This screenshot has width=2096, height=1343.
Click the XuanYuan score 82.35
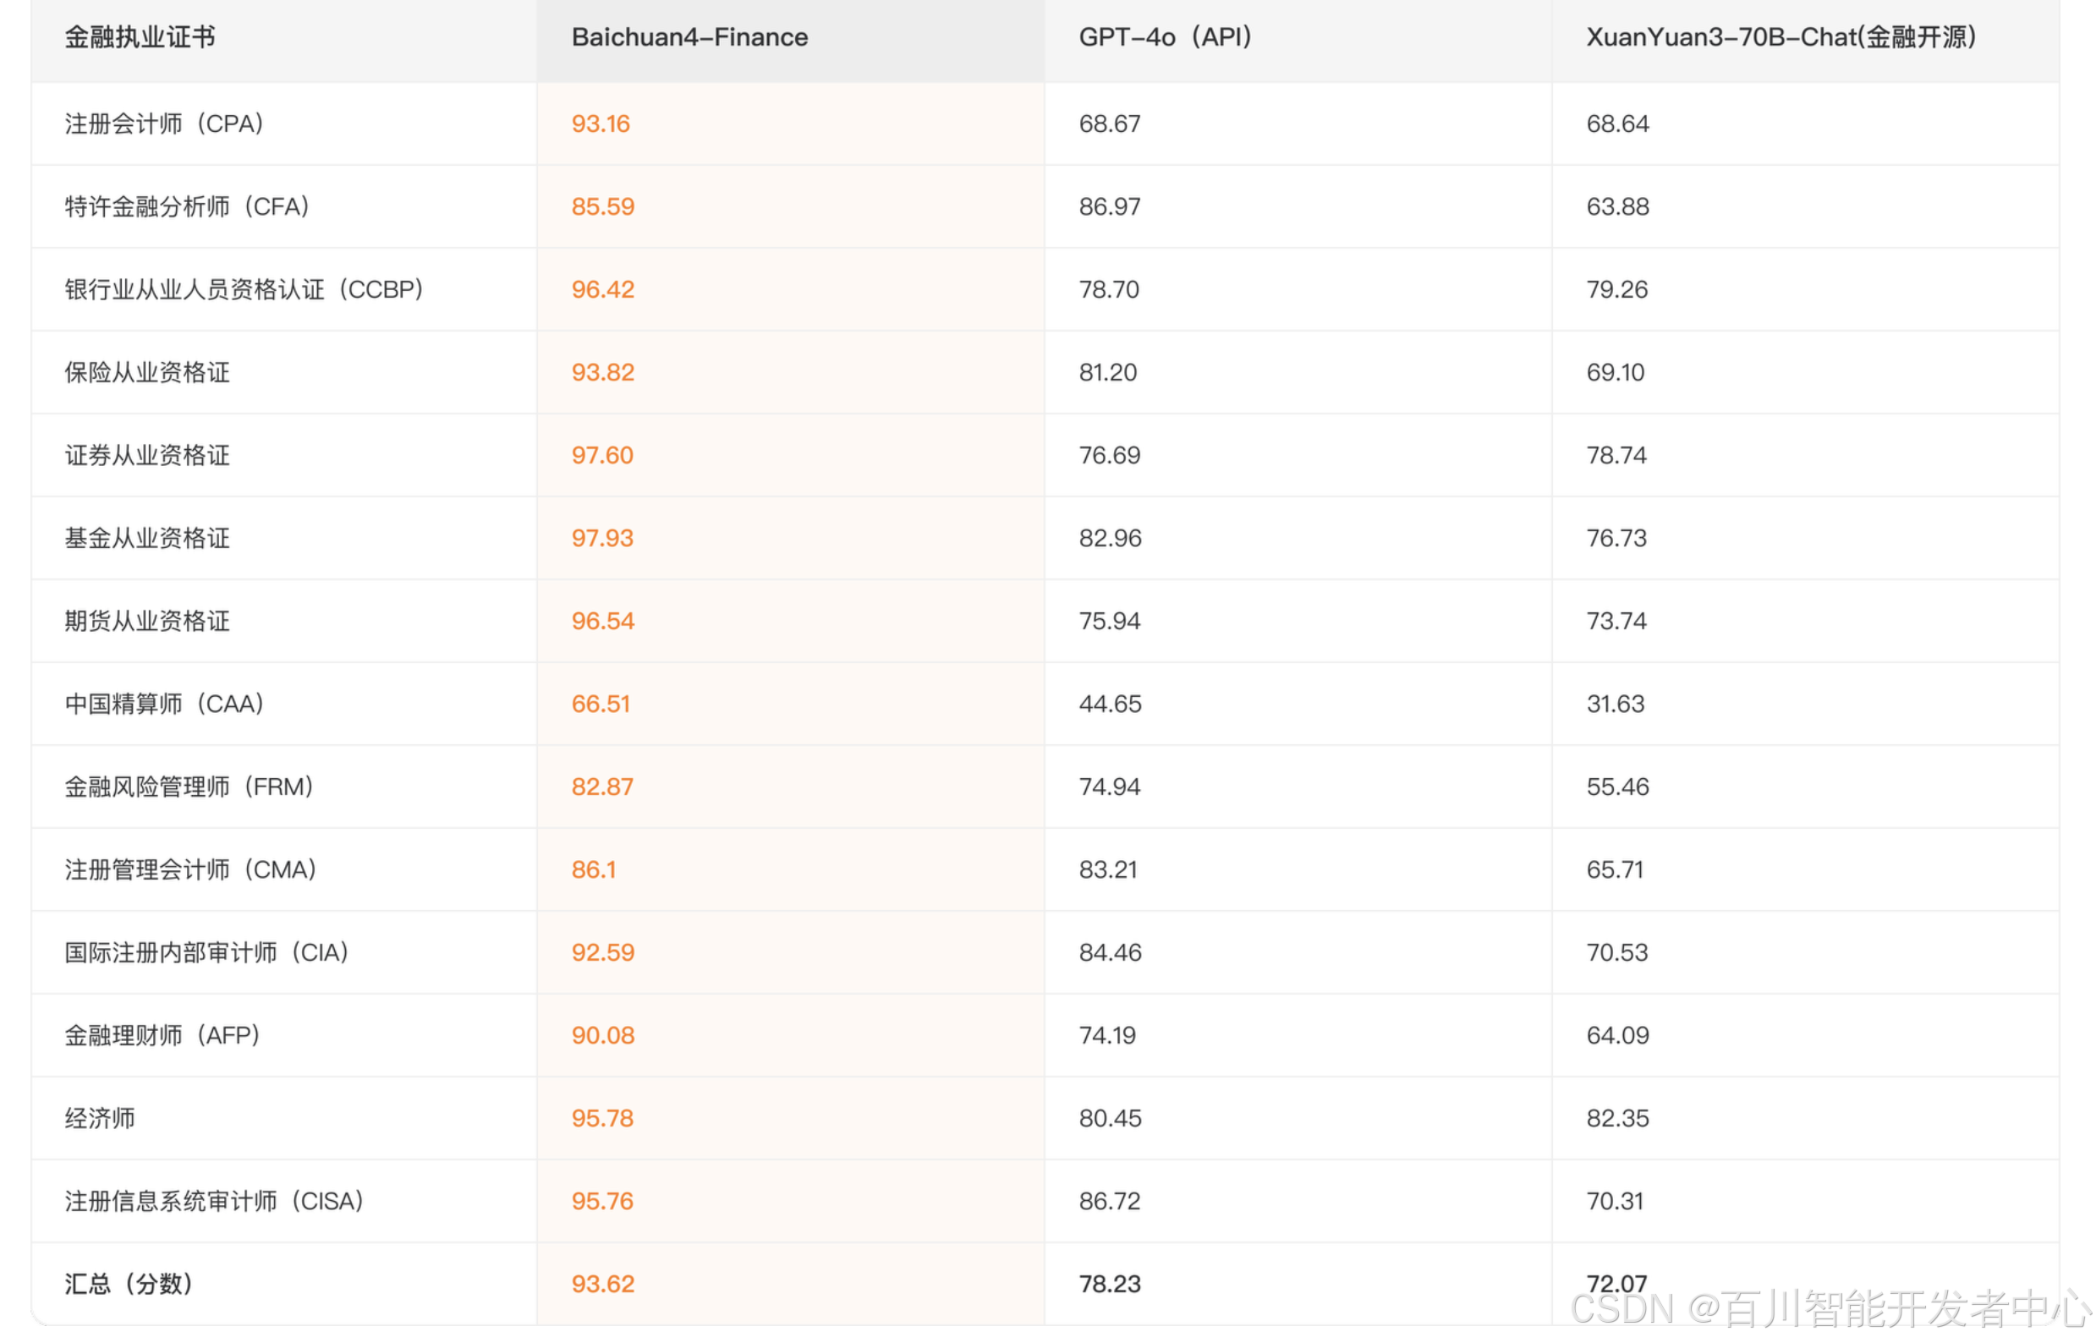(x=1617, y=1118)
